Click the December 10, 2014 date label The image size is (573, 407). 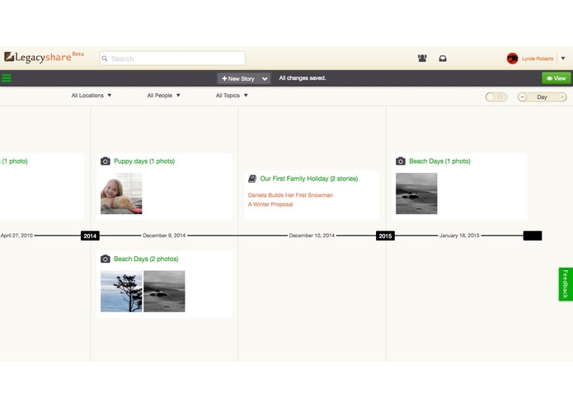click(312, 236)
